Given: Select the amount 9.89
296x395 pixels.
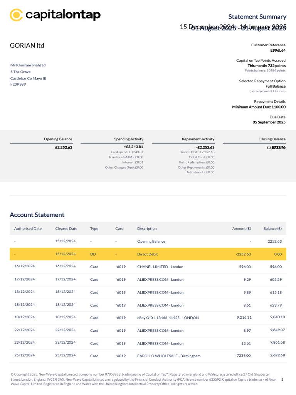Looking at the screenshot, I should pyautogui.click(x=247, y=292).
